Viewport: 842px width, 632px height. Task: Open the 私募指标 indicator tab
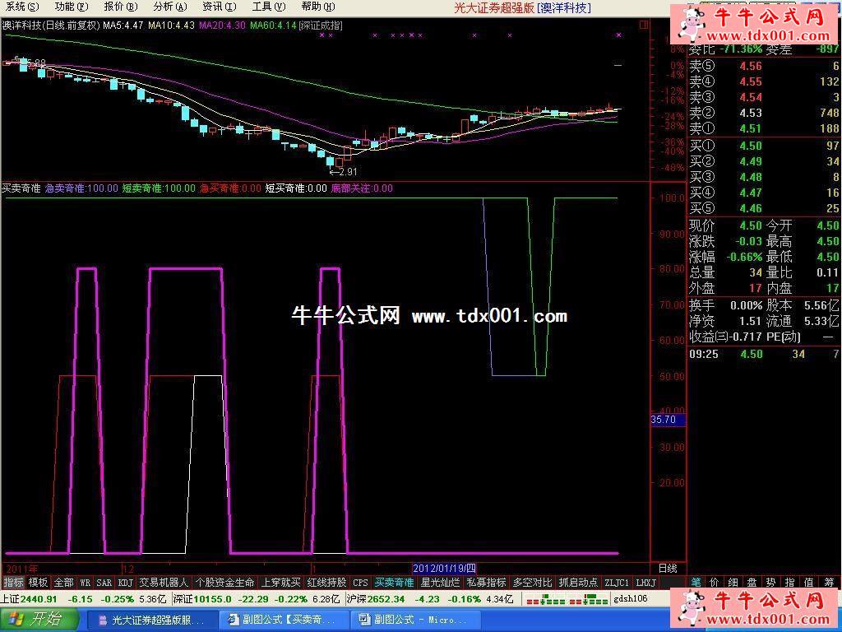point(486,583)
